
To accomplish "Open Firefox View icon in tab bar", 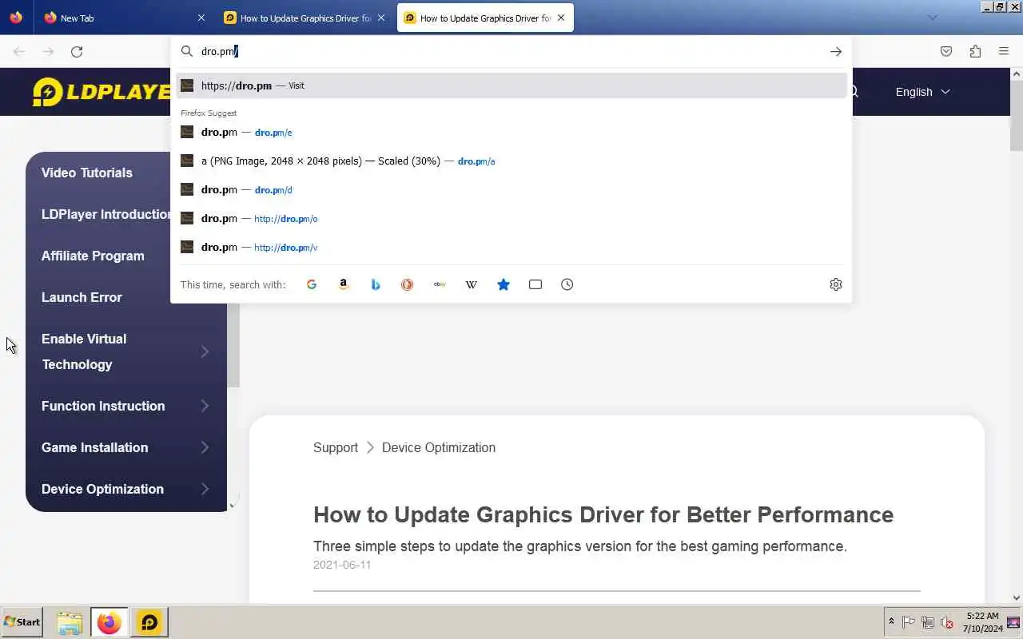I will [x=16, y=18].
